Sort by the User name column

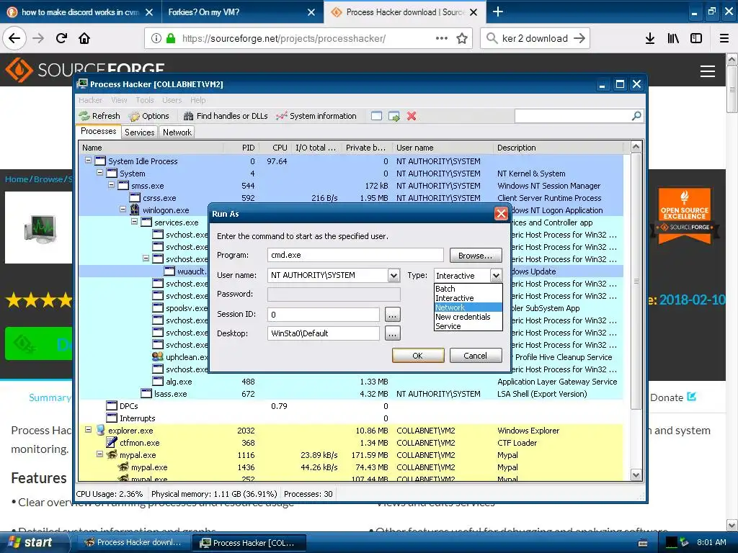443,148
